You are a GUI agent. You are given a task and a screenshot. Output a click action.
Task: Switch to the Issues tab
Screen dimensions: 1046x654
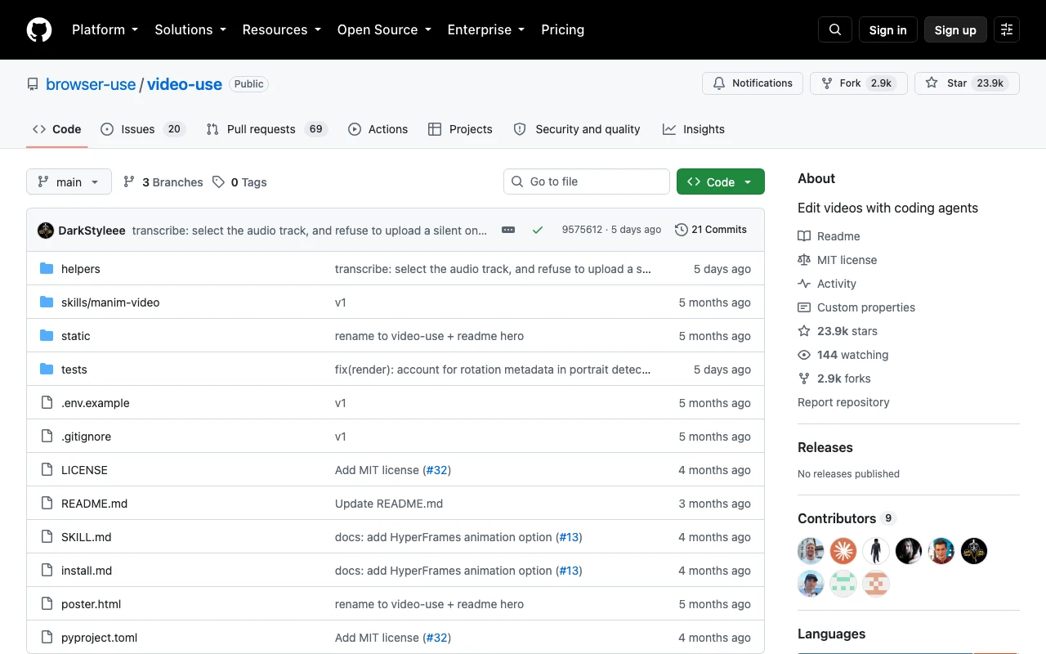[x=143, y=129]
